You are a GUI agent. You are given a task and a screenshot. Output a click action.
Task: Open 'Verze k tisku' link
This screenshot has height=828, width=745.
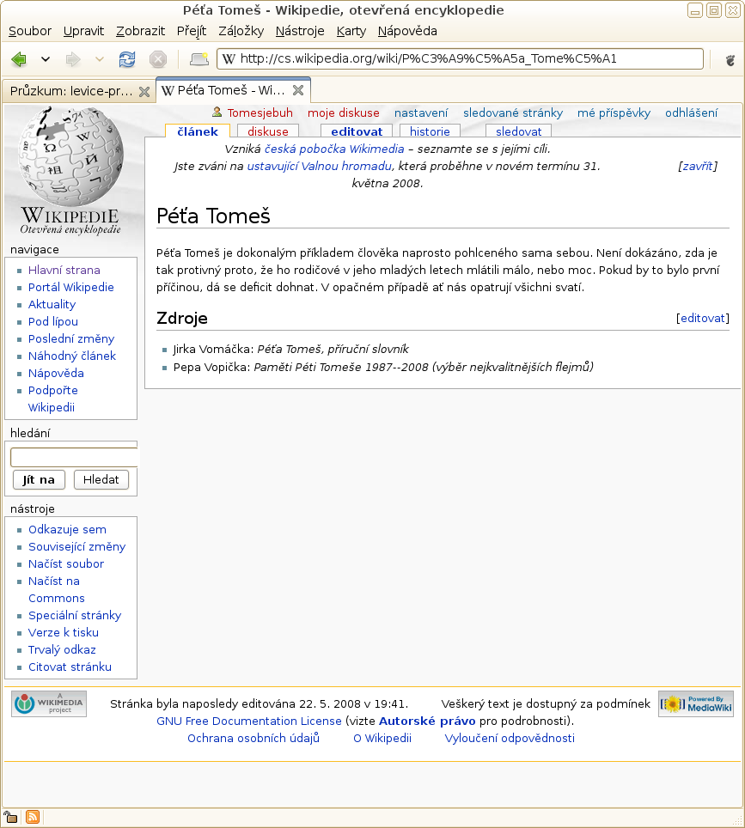click(64, 633)
